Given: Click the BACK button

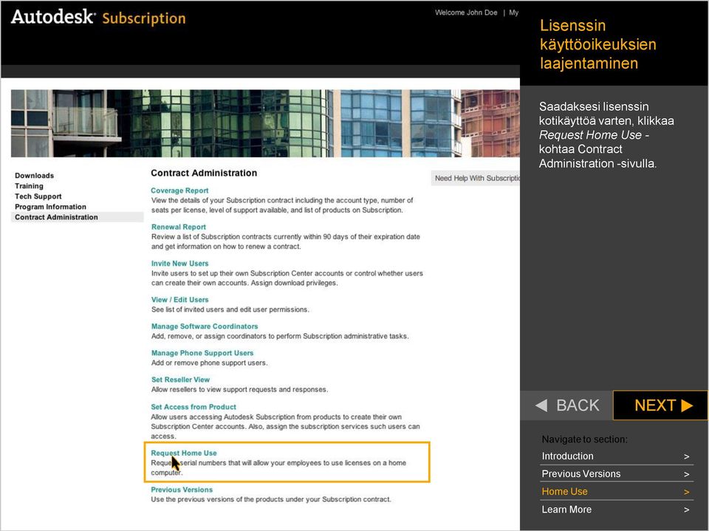Looking at the screenshot, I should (566, 405).
